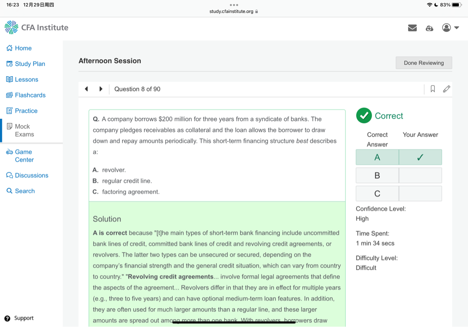The width and height of the screenshot is (468, 327).
Task: Open the messages envelope icon
Action: coord(412,28)
